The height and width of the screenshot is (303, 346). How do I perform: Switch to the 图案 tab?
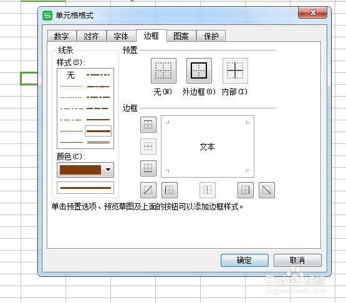[x=181, y=36]
